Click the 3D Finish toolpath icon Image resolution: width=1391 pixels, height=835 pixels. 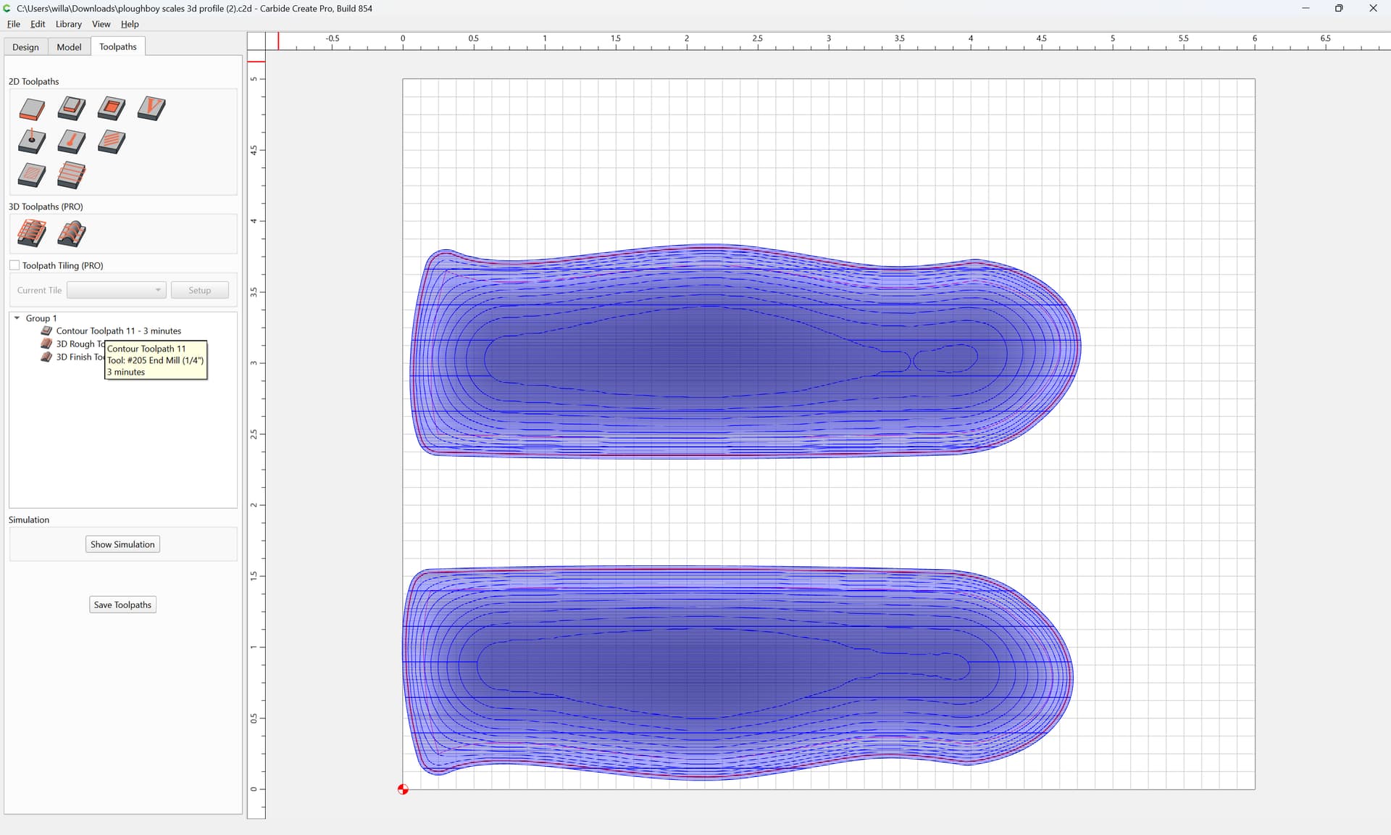72,233
